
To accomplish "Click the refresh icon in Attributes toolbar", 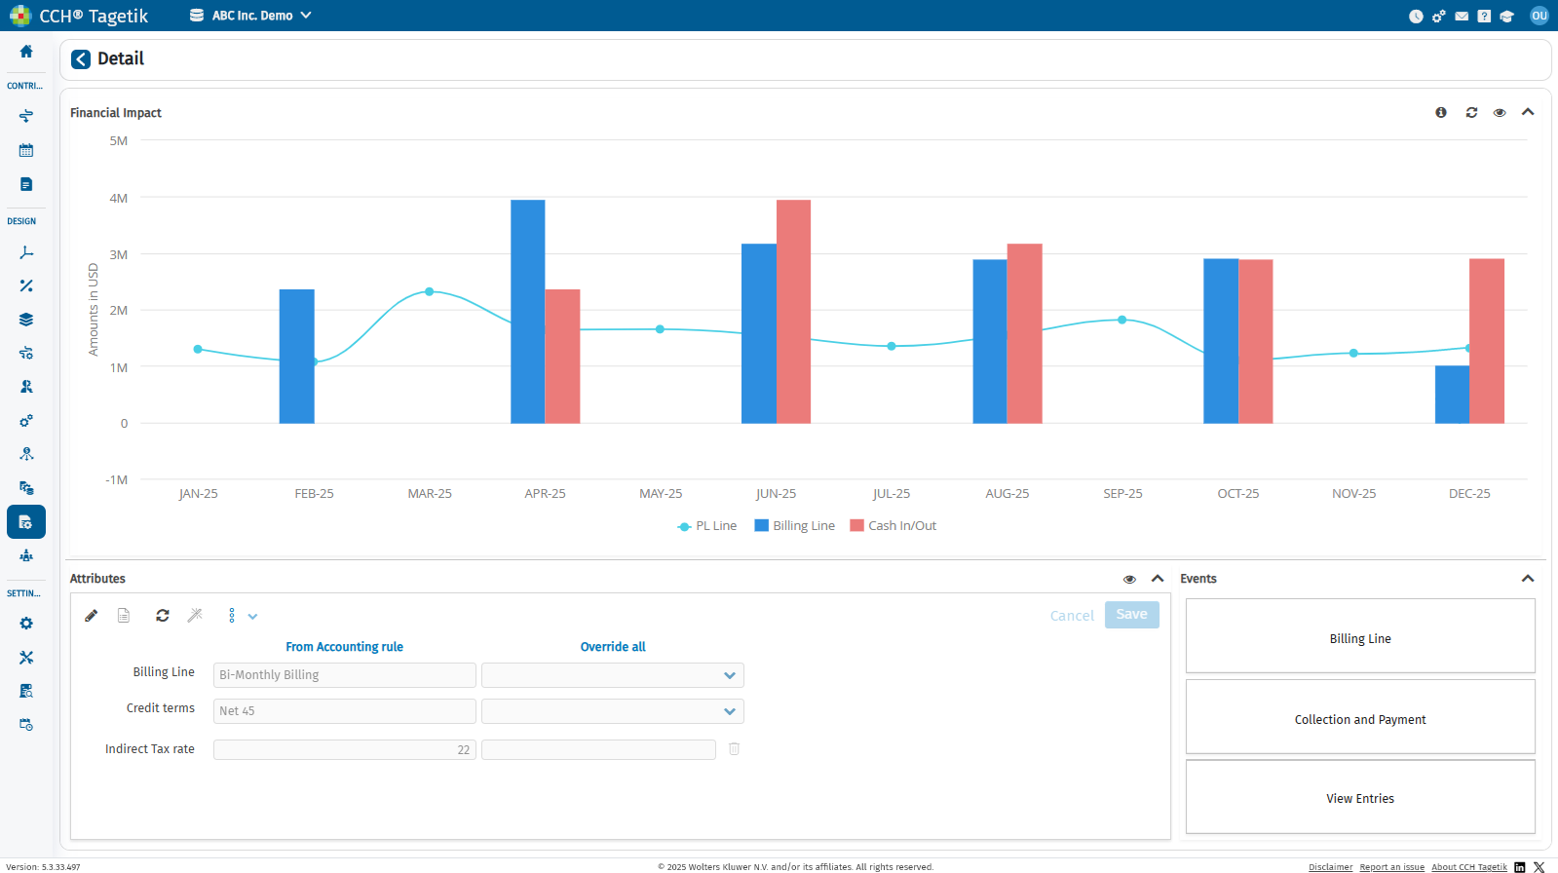I will tap(163, 616).
